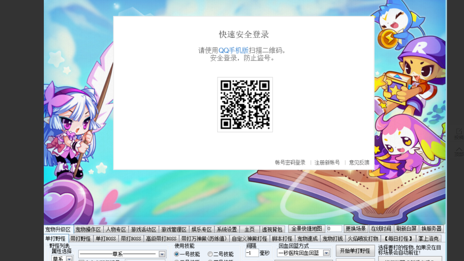Image resolution: width=464 pixels, height=261 pixels.
Task: Open the 带打BOSS sub-tab
Action: point(131,239)
